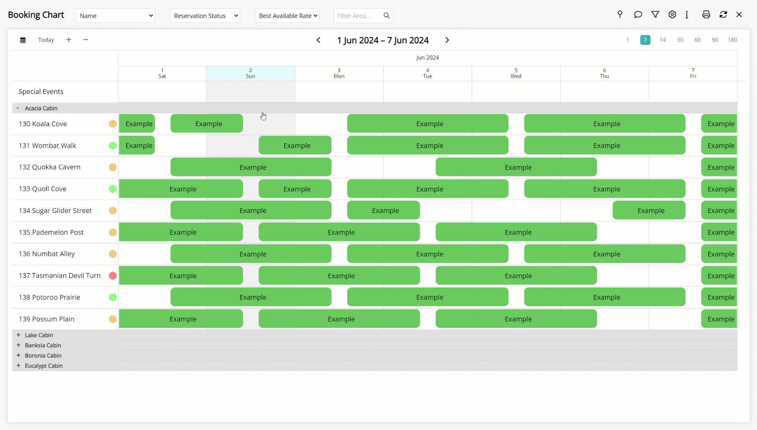This screenshot has width=757, height=430.
Task: Click status dot for 133 Quoll Cove
Action: tap(113, 189)
